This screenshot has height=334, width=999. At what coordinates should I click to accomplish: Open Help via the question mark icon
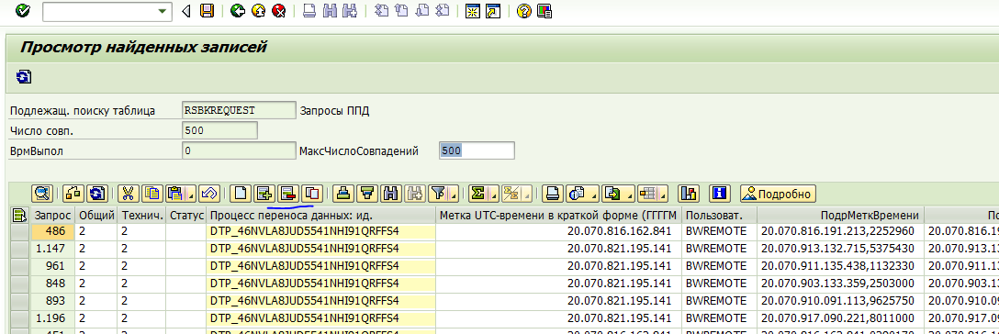(x=523, y=11)
